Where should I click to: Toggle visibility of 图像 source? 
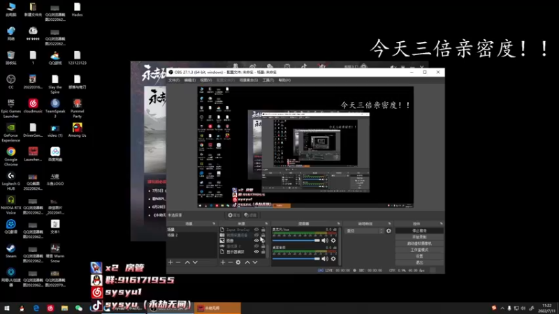256,241
